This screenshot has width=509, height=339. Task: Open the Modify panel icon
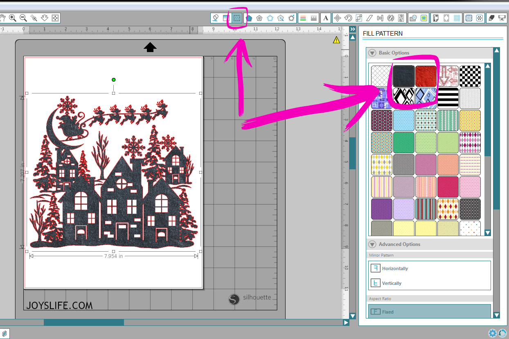[413, 18]
